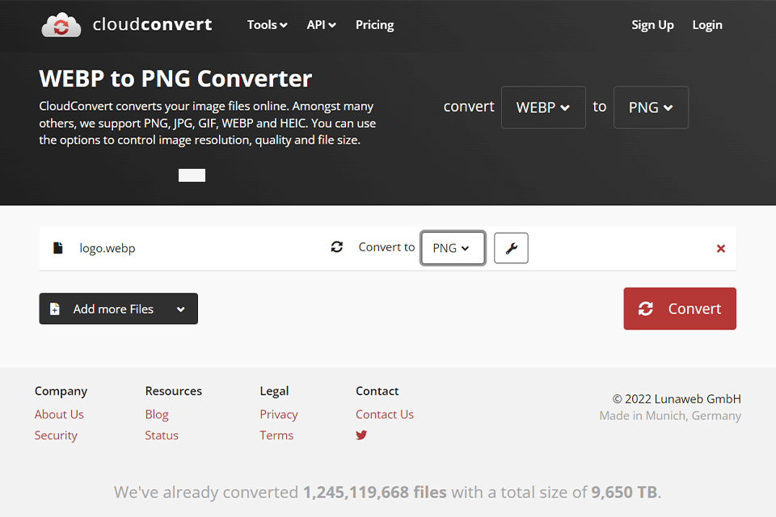This screenshot has height=517, width=776.
Task: Open the Login page
Action: (x=707, y=25)
